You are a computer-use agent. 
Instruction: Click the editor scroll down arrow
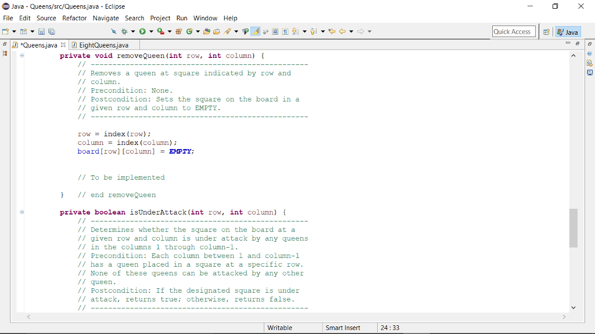[574, 307]
